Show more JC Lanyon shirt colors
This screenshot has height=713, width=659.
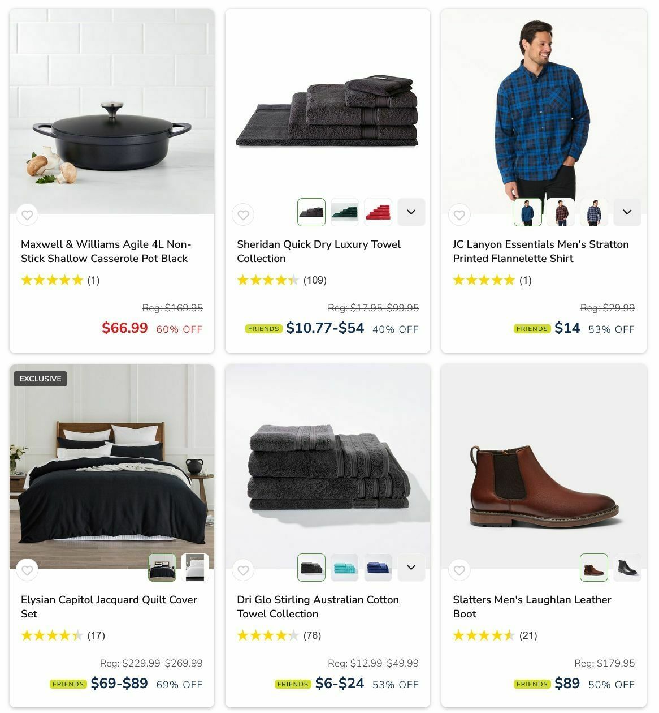click(x=627, y=212)
